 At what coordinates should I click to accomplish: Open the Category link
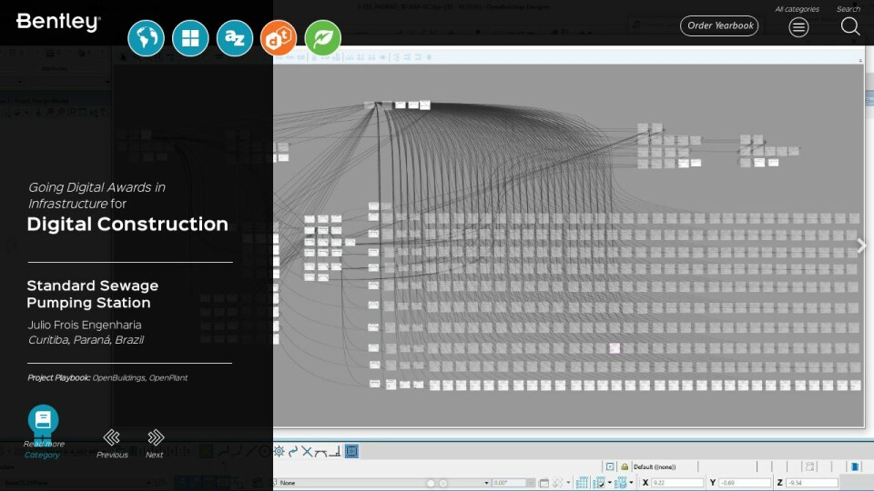(x=42, y=455)
